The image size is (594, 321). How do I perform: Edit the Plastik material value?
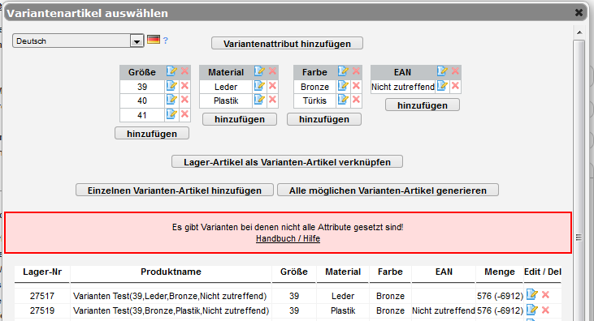(259, 100)
